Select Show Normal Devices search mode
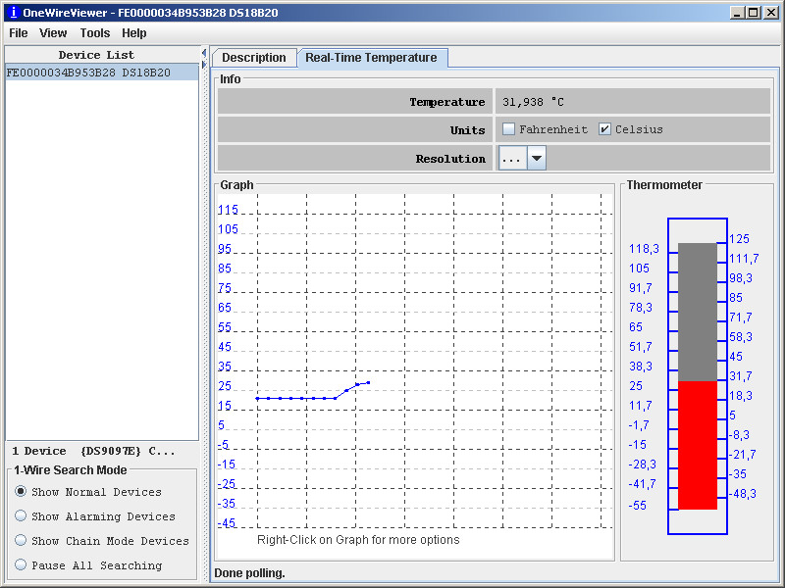The image size is (785, 588). 21,493
